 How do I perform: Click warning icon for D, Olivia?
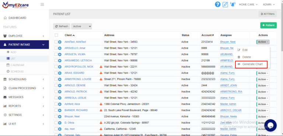[101, 123]
